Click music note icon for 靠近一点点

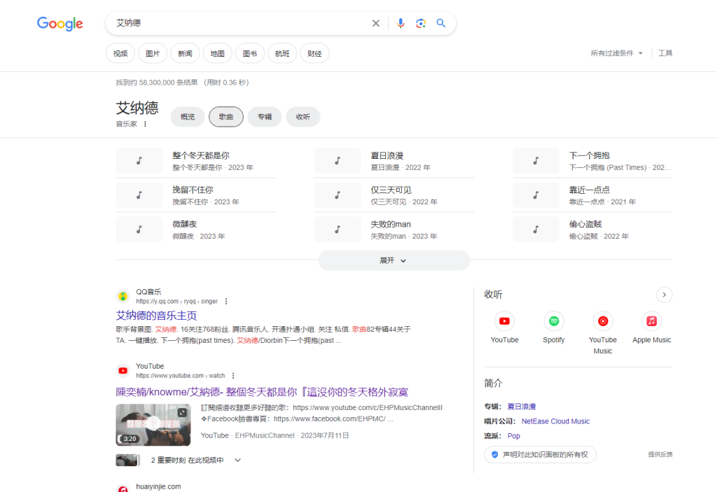(536, 195)
